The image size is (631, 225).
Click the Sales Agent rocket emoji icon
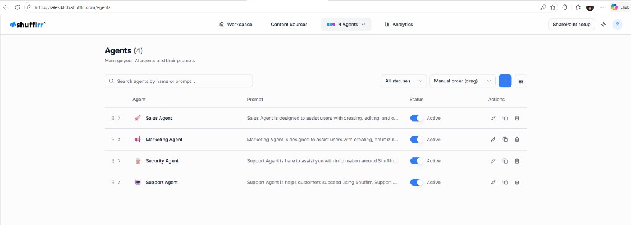tap(137, 118)
